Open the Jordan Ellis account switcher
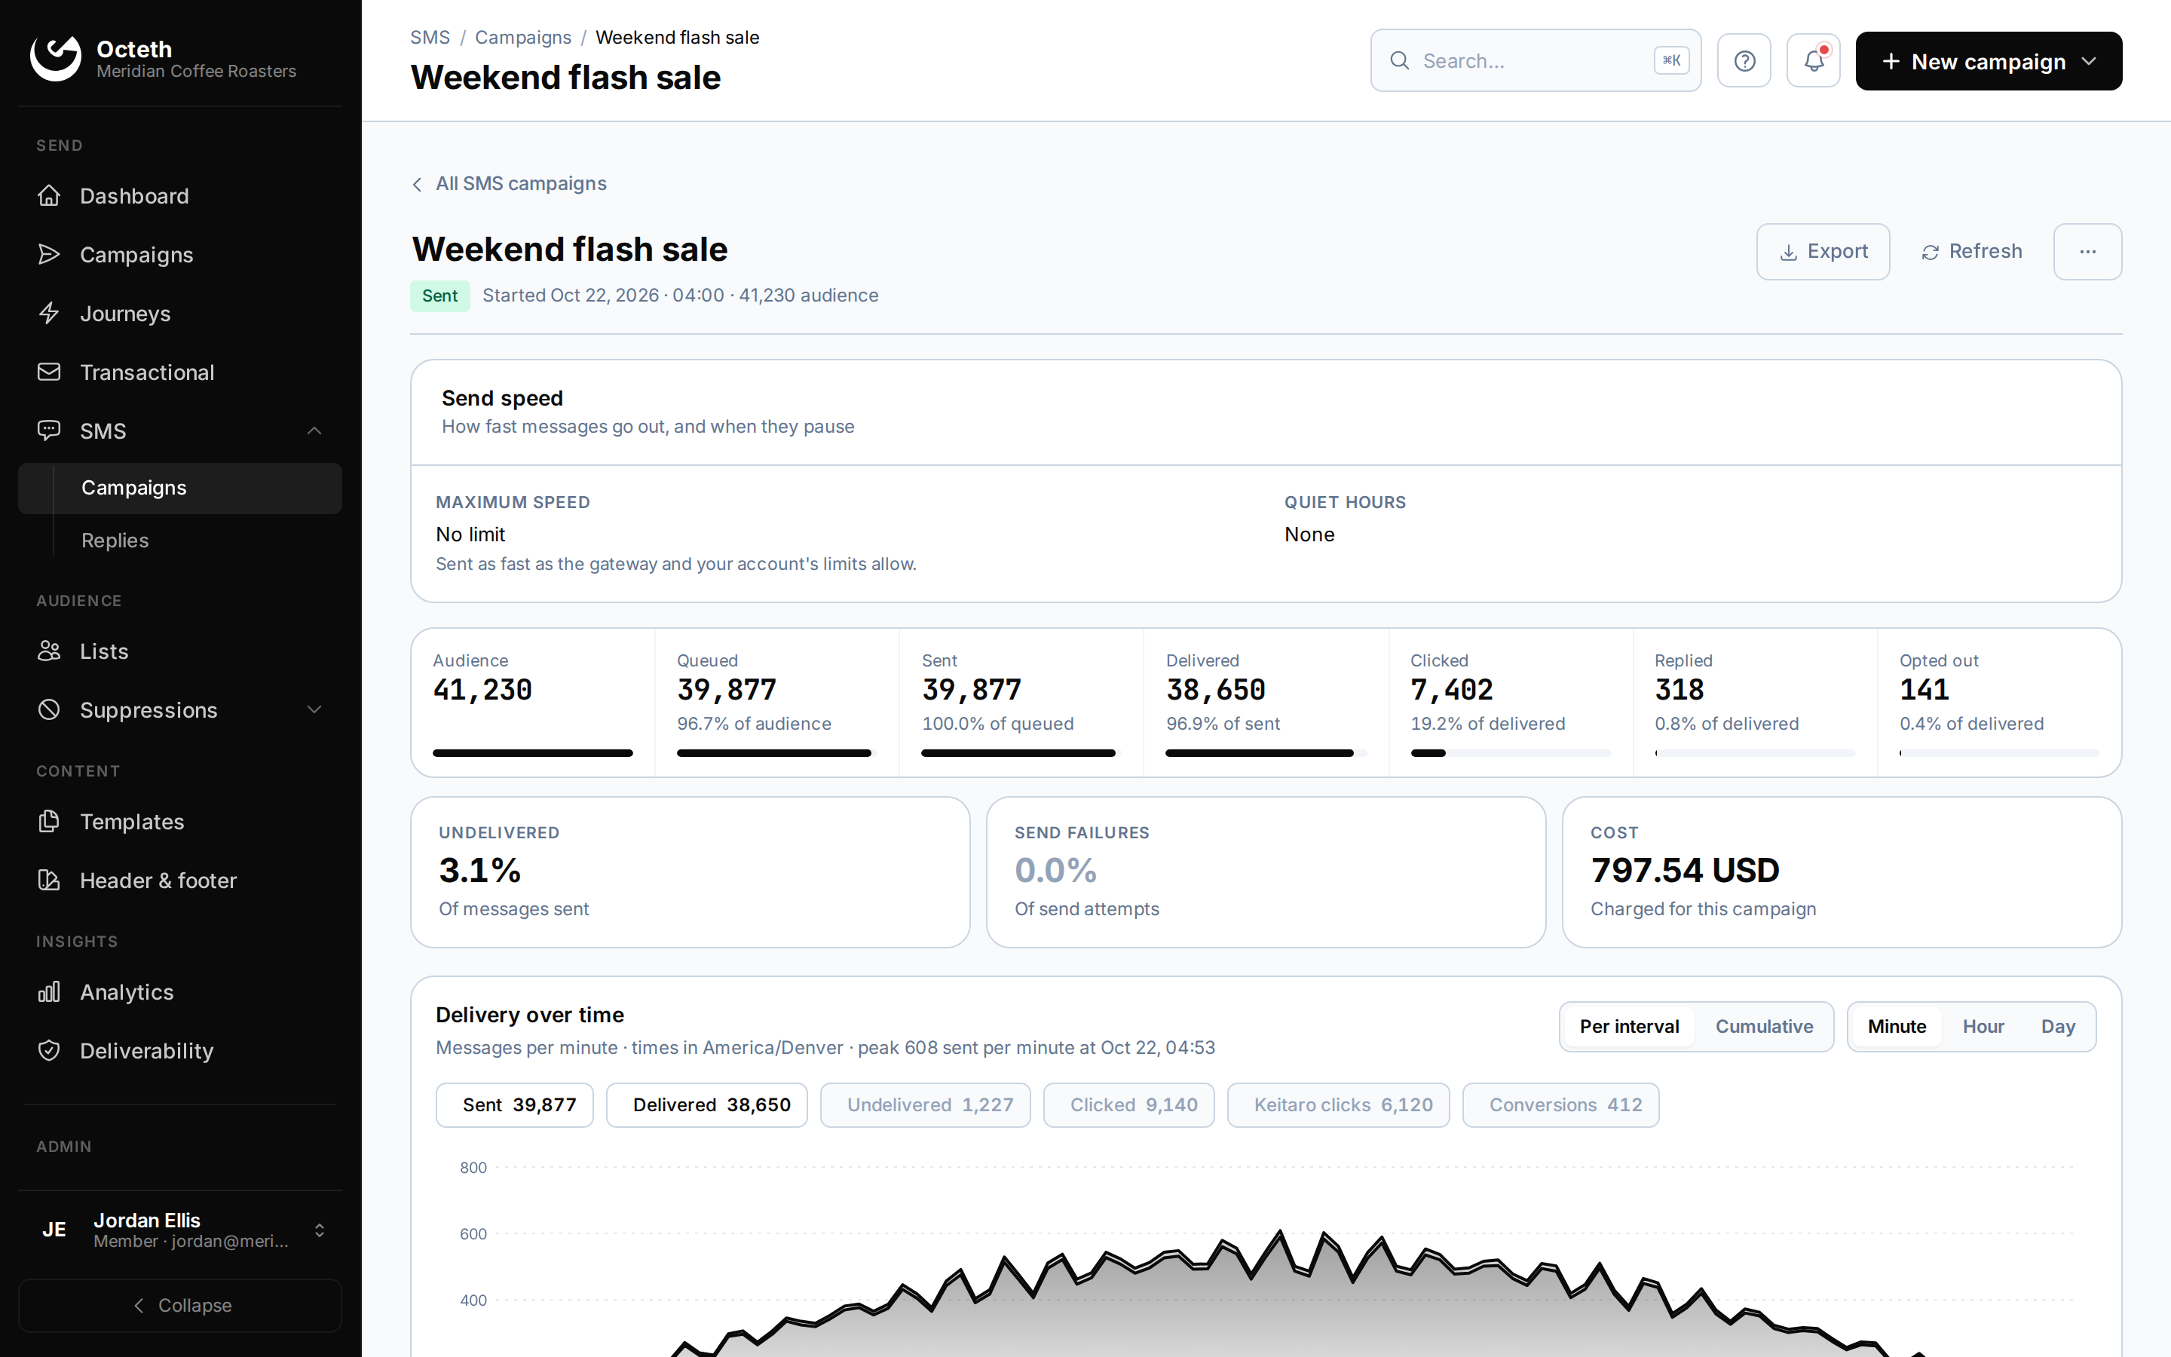Viewport: 2171px width, 1357px height. point(179,1230)
